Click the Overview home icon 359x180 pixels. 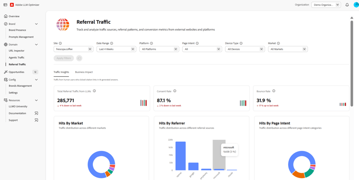[x=6, y=16]
